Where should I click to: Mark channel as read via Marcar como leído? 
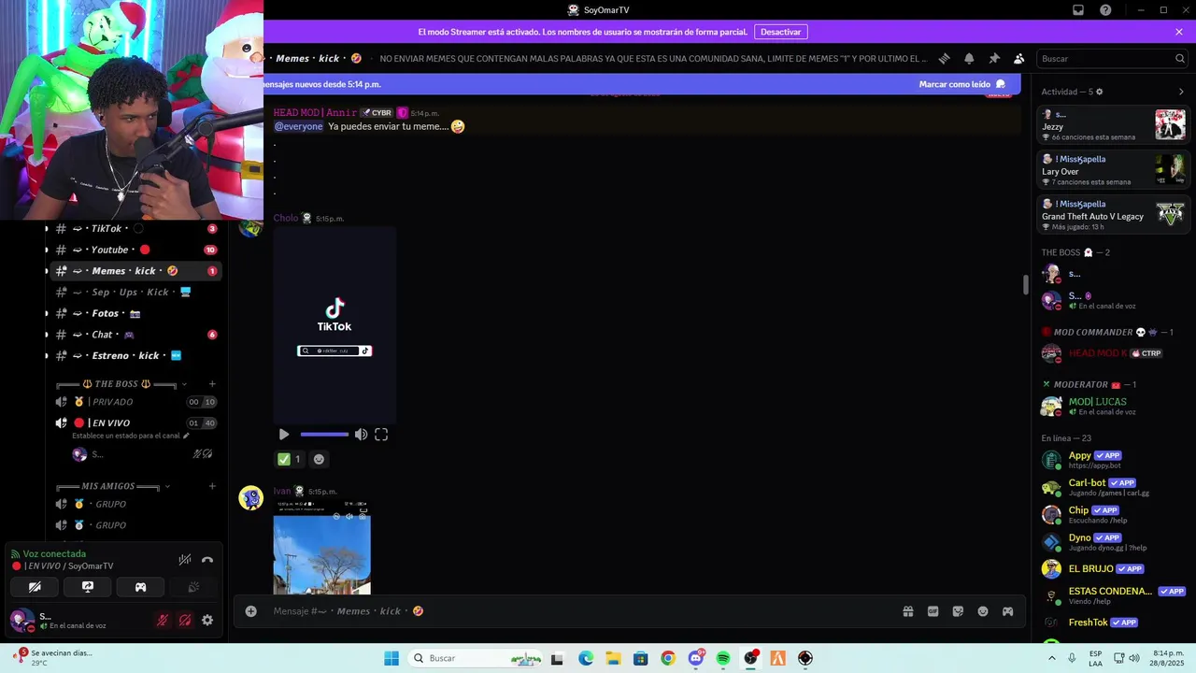(961, 84)
